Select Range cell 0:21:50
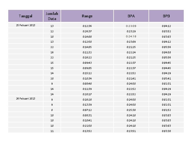 pyautogui.click(x=87, y=126)
